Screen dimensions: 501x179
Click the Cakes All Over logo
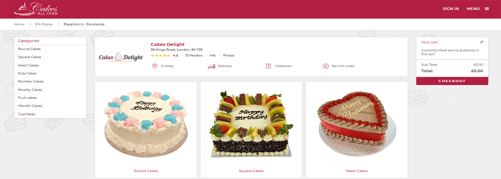pos(36,9)
